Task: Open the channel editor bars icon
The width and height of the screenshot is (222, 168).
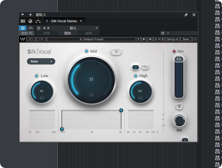Action: (23, 21)
